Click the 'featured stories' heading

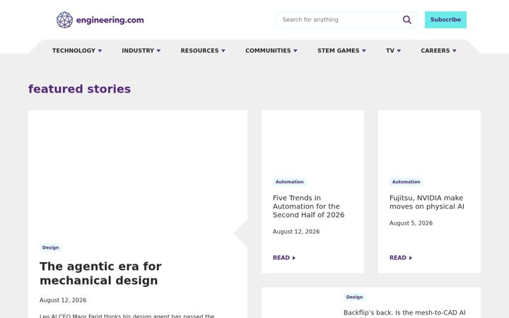click(79, 89)
